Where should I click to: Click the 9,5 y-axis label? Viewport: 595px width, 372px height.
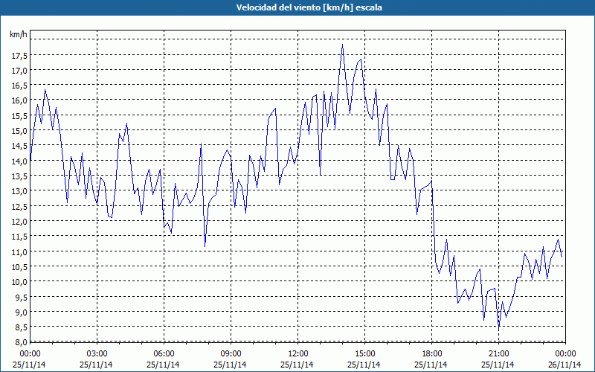point(21,297)
